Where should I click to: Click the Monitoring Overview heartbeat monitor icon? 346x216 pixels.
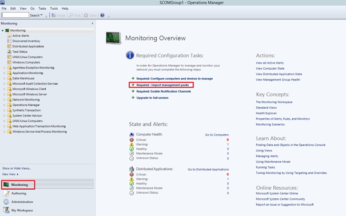[x=113, y=38]
